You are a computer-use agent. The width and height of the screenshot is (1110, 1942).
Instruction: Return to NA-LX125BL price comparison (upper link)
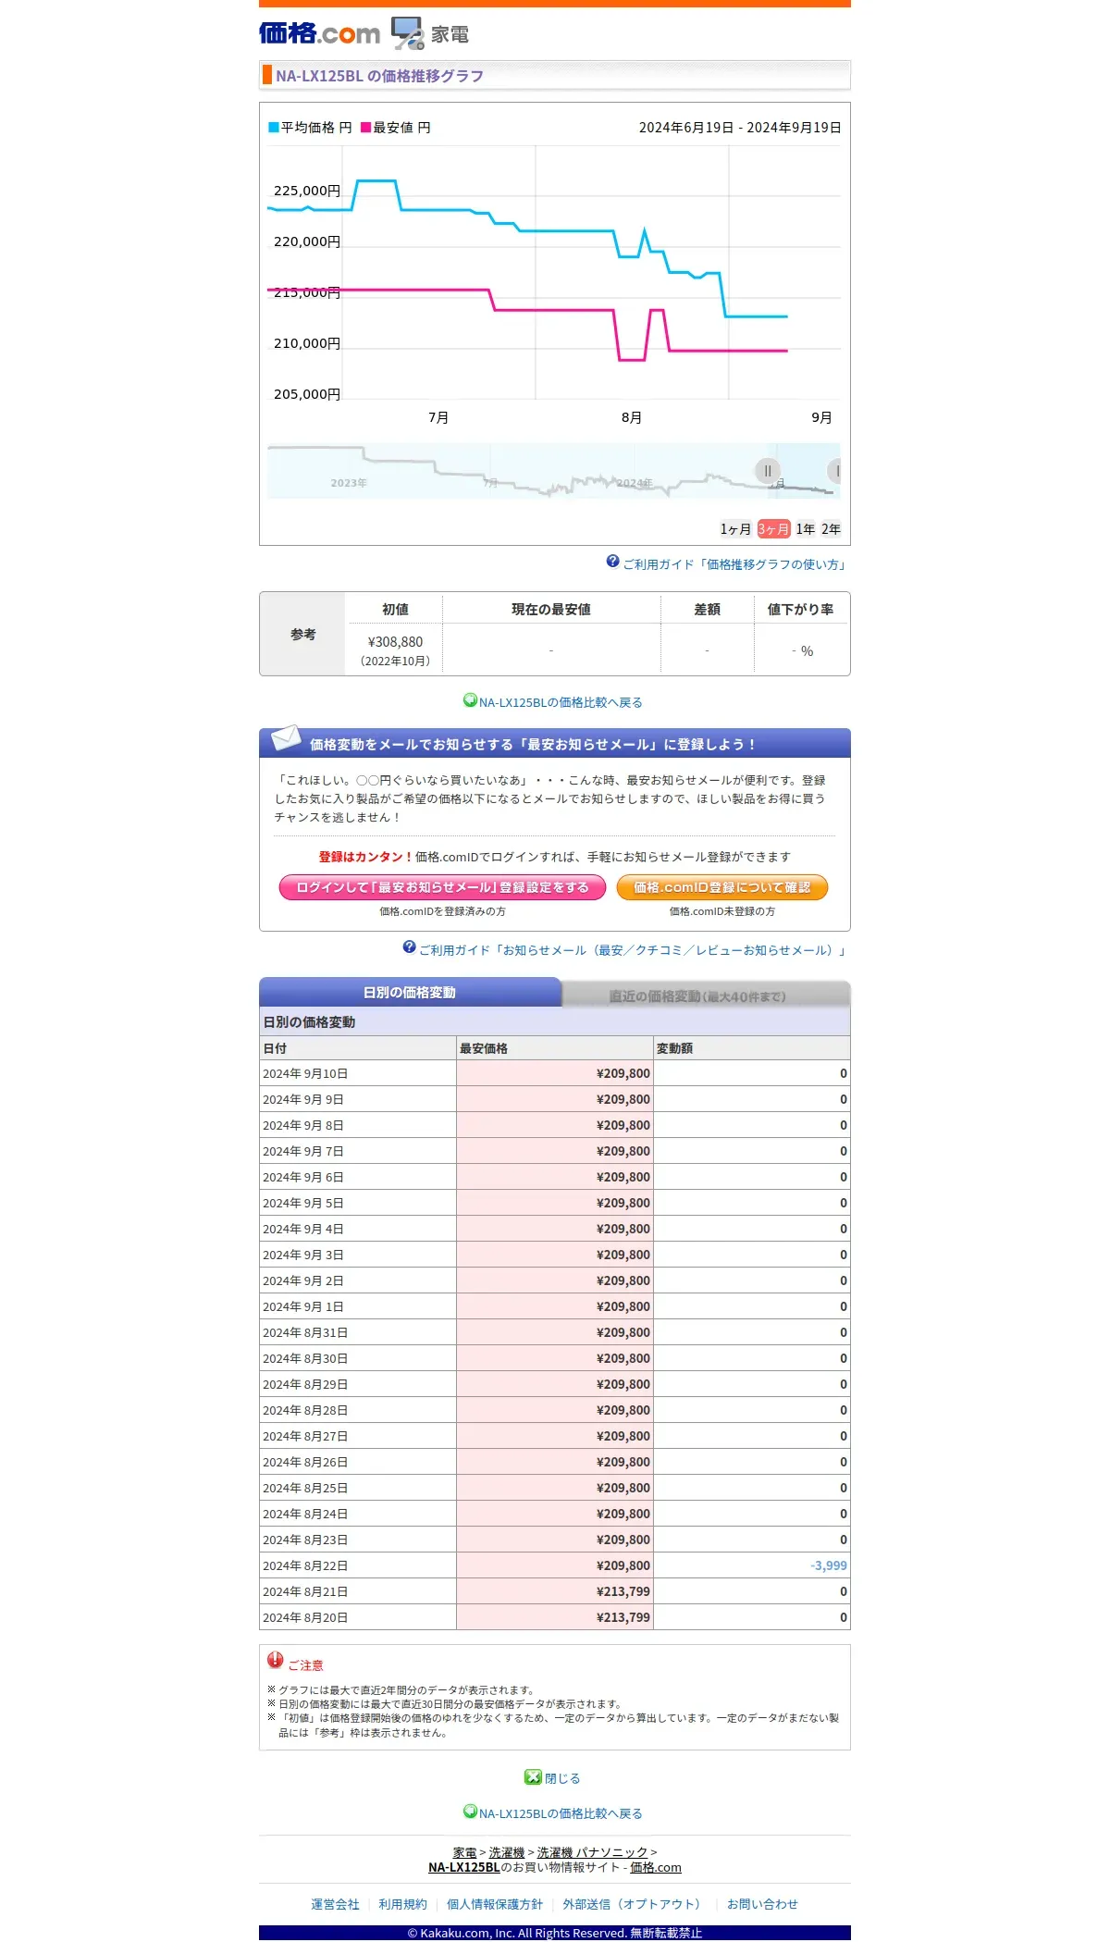point(561,702)
